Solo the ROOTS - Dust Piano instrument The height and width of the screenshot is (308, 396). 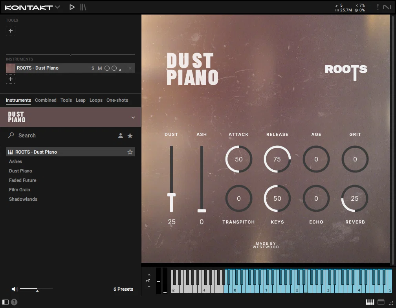[93, 68]
